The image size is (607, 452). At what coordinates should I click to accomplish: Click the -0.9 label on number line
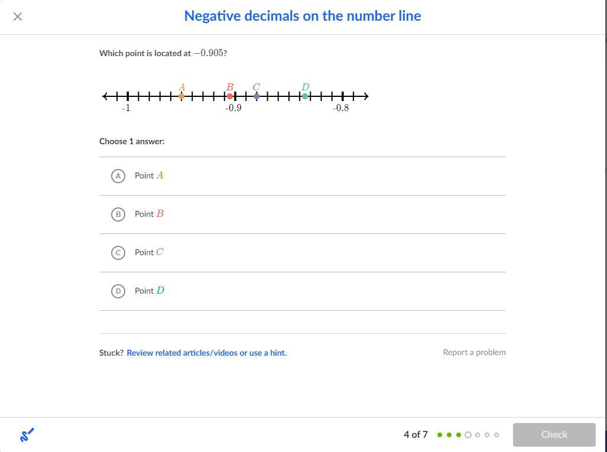pyautogui.click(x=233, y=108)
